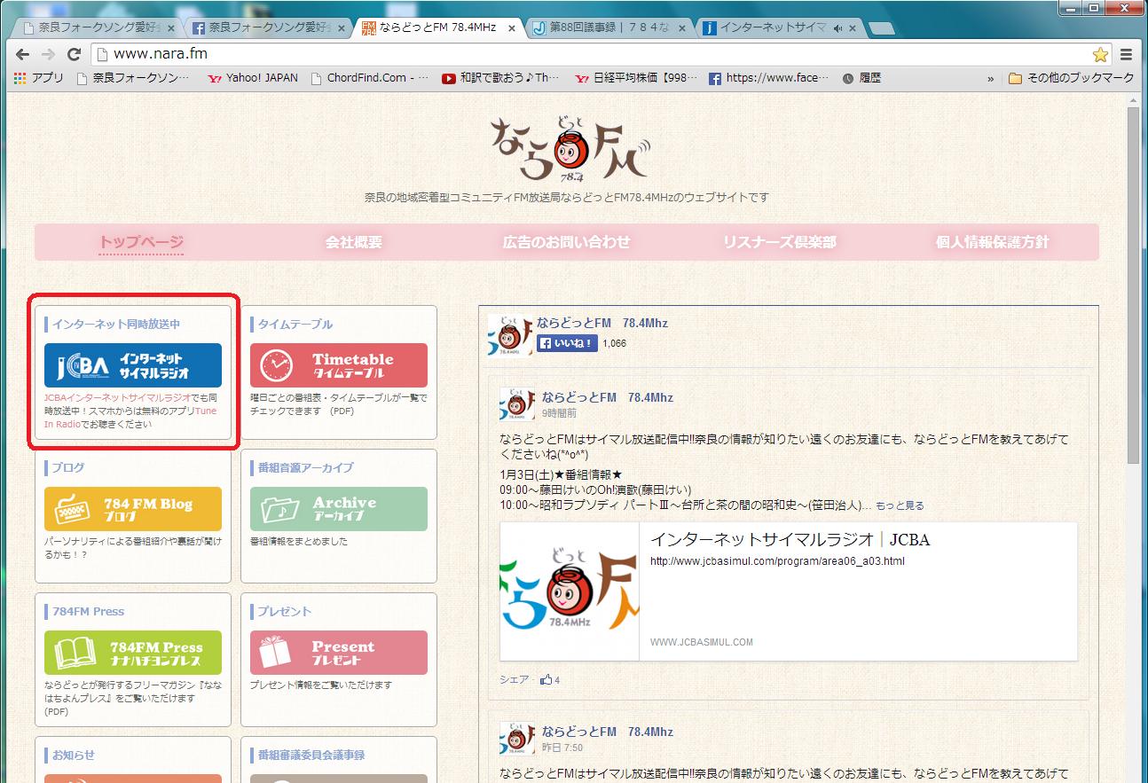The image size is (1148, 783).
Task: Click the JCBA Internet Simul Radio banner
Action: [x=133, y=365]
